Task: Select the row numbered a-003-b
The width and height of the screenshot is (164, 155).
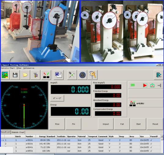Action: coord(81,144)
